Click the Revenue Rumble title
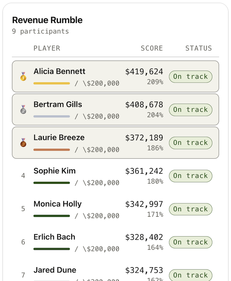231x281 pixels. click(47, 20)
